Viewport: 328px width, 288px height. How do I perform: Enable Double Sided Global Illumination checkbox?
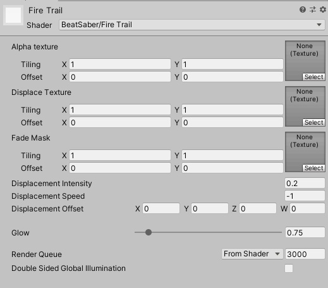point(289,268)
